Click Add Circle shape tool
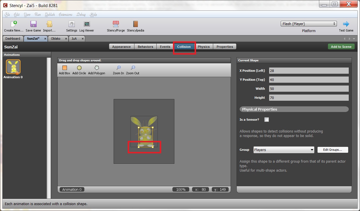Viewport: 360px width, 211px height. click(79, 68)
